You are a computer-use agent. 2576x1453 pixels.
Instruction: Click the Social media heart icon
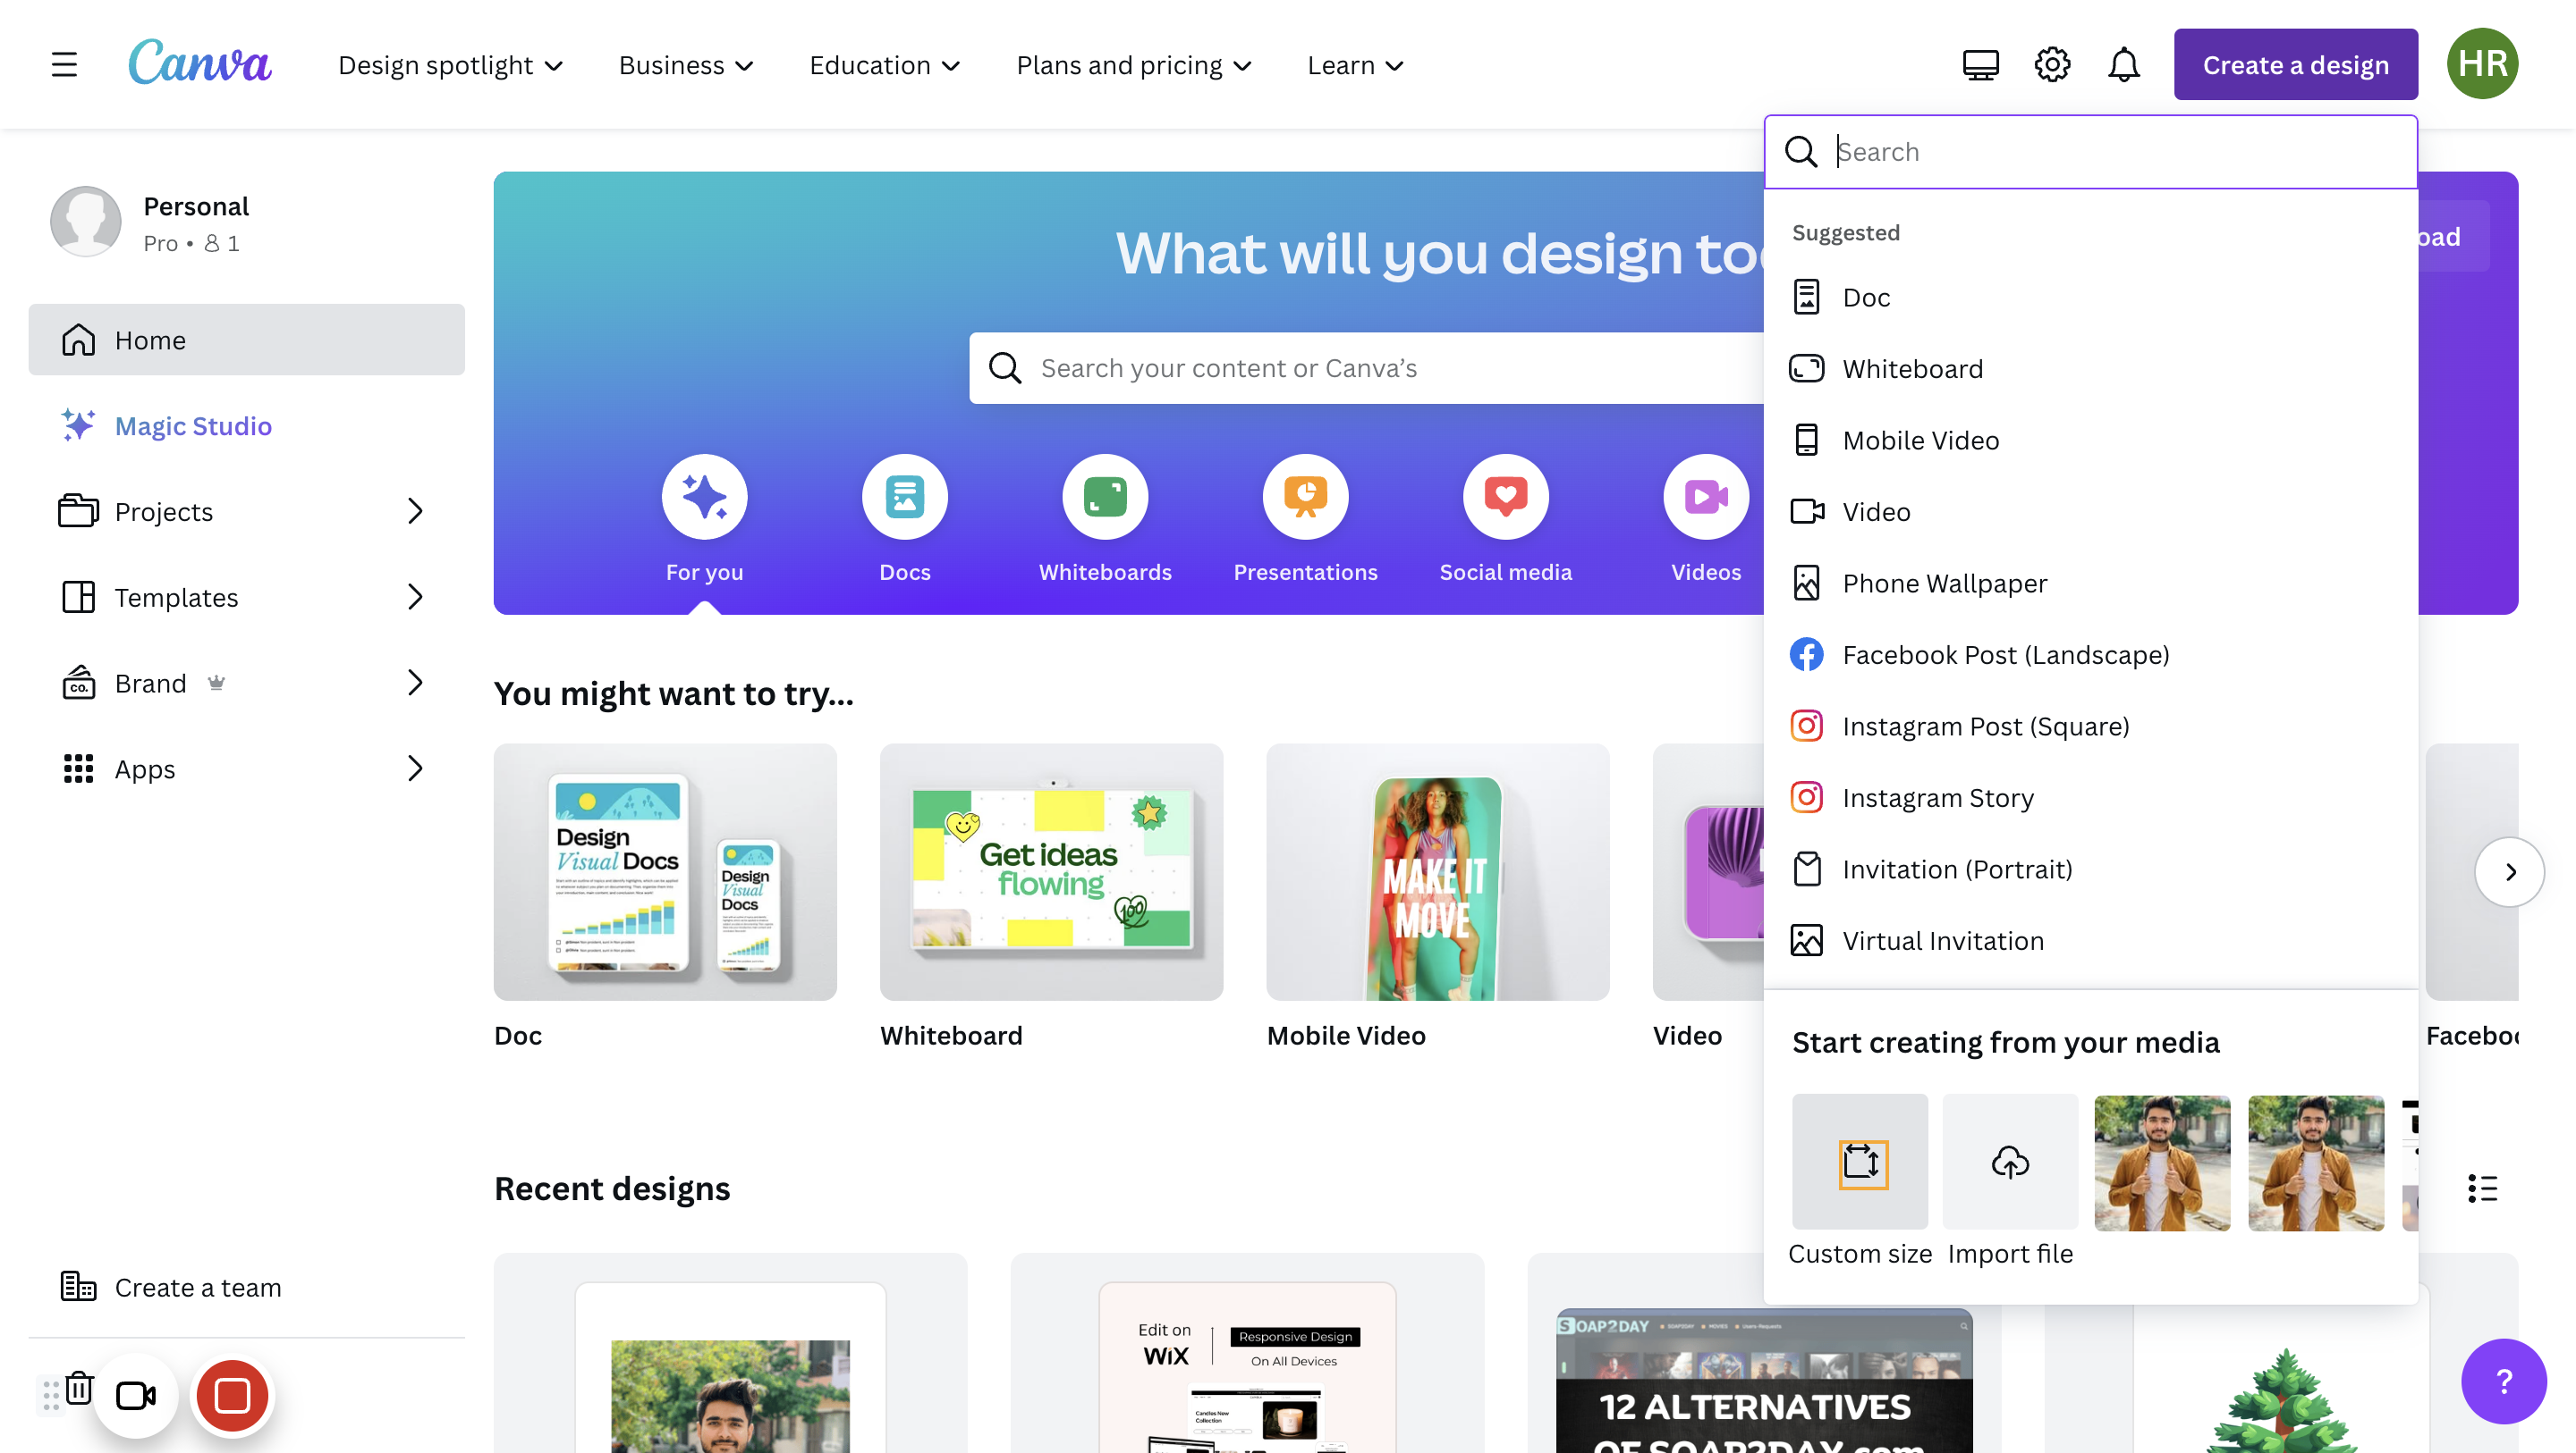click(x=1505, y=497)
